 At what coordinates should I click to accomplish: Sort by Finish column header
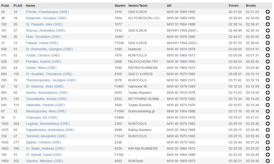pyautogui.click(x=233, y=5)
